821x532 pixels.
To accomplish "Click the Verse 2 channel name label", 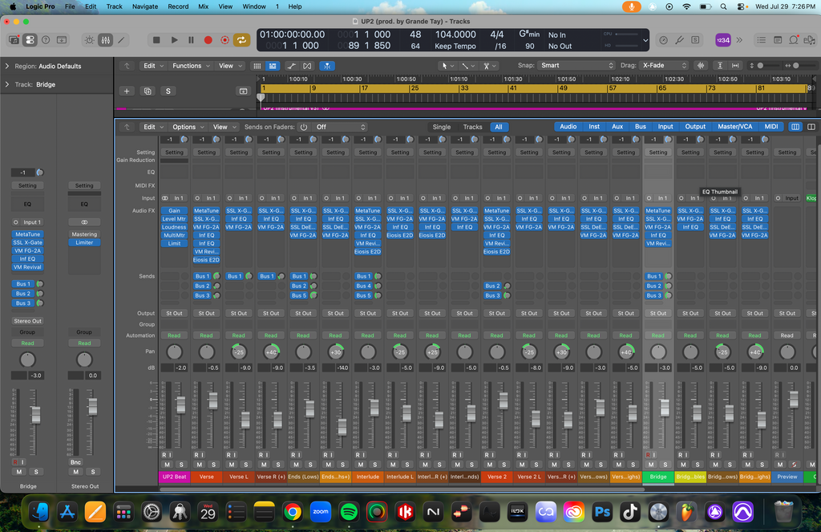I will coord(497,477).
